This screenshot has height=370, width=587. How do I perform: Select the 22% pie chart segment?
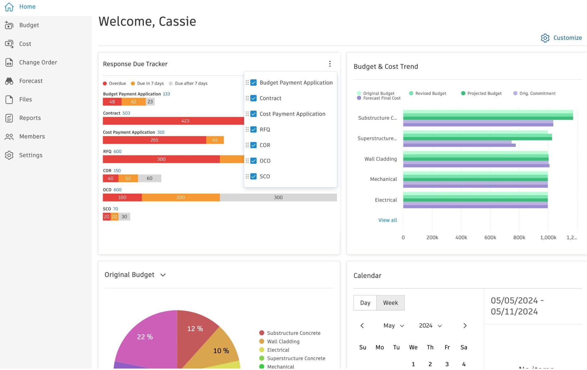(145, 337)
